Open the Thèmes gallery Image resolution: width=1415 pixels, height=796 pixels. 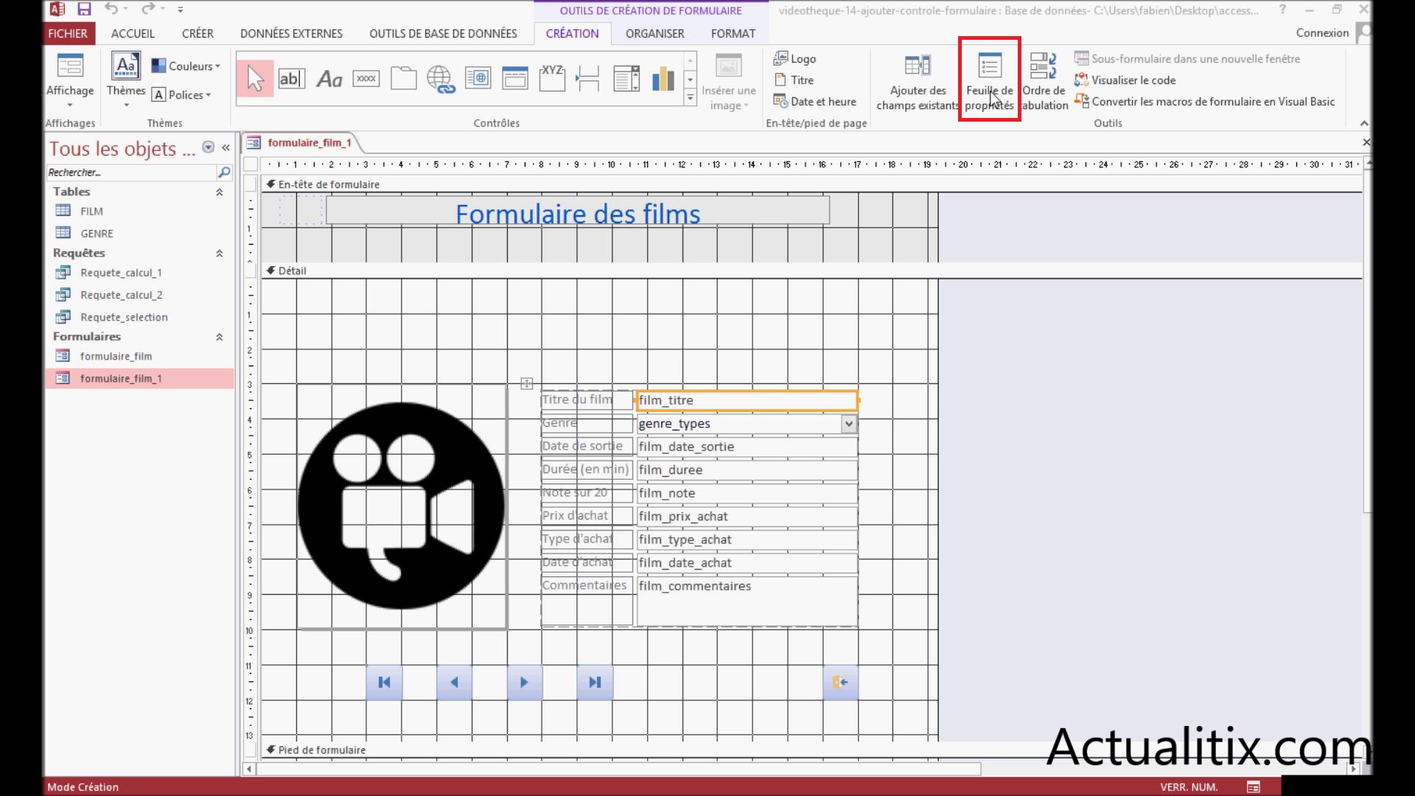(x=126, y=80)
